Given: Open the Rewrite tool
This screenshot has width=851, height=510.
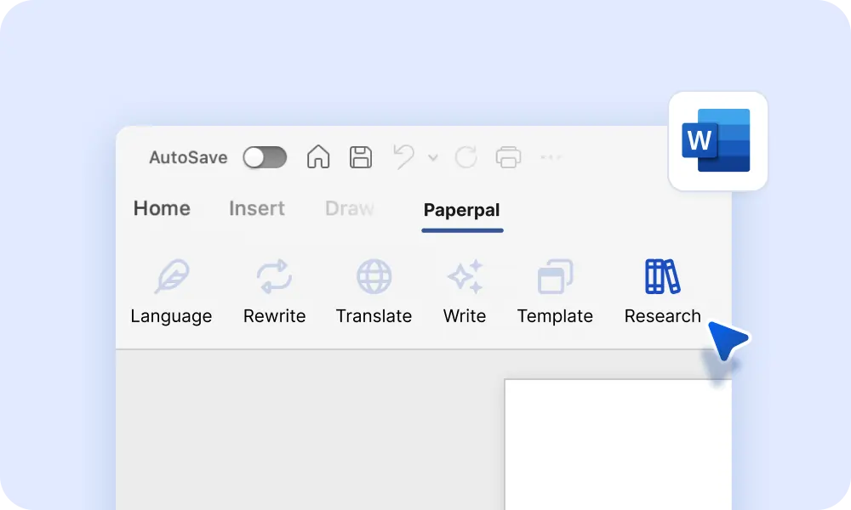Looking at the screenshot, I should pos(274,289).
